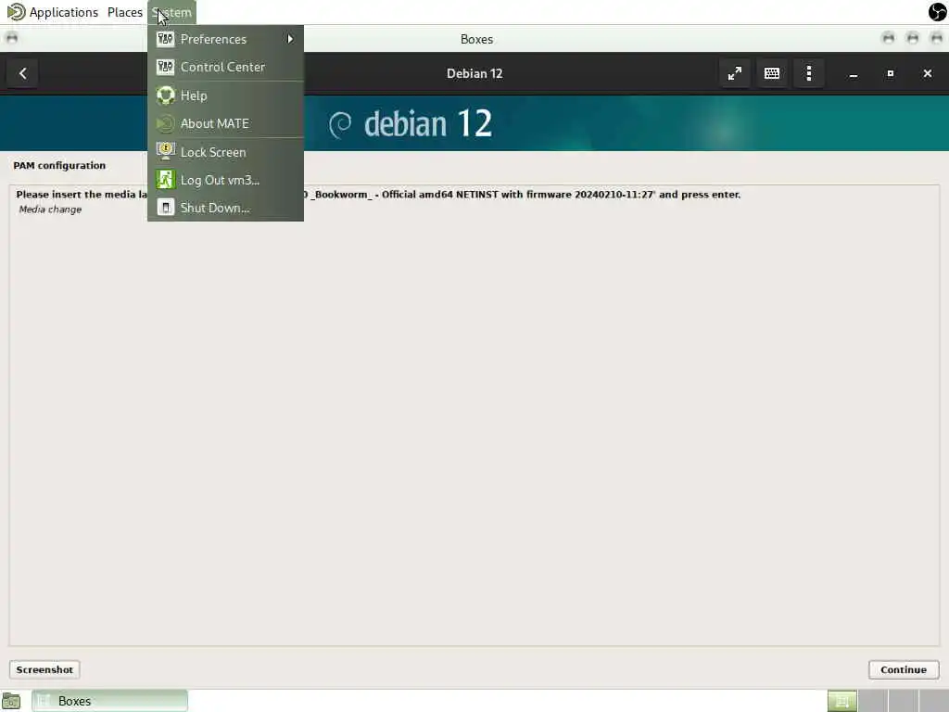The height and width of the screenshot is (712, 949).
Task: Choose Lock Screen menu entry
Action: [x=225, y=152]
